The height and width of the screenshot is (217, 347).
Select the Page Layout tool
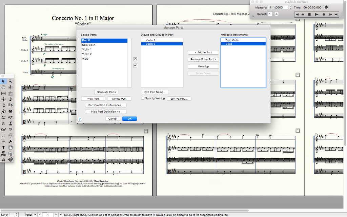pos(11,147)
